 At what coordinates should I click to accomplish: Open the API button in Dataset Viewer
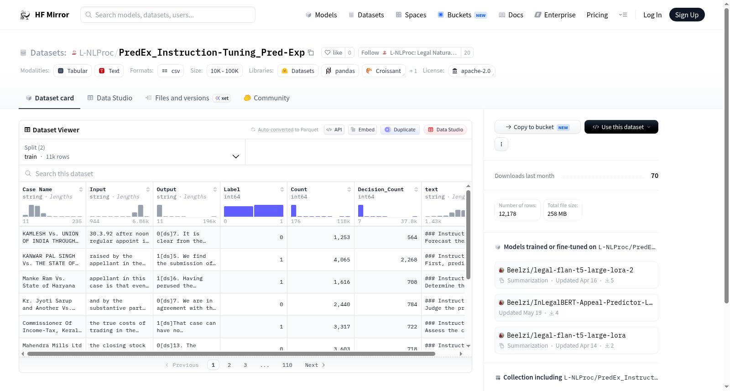click(x=334, y=130)
